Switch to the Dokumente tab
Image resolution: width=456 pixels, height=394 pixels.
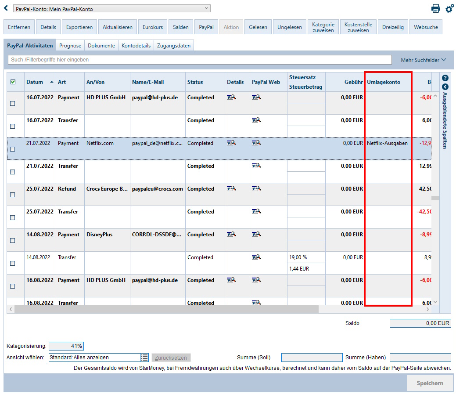[101, 46]
